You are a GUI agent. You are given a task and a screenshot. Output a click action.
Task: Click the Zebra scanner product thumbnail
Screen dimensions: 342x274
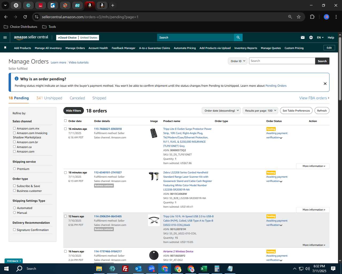[154, 176]
